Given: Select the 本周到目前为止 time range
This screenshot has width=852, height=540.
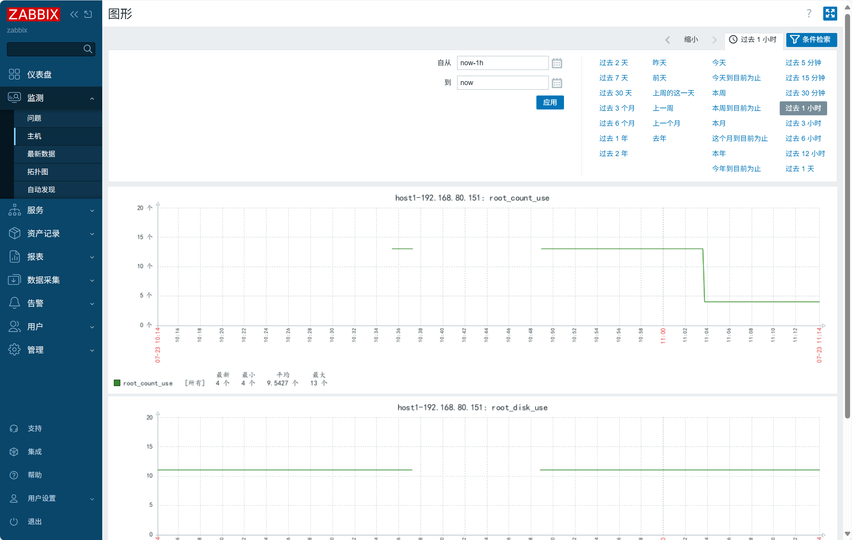Looking at the screenshot, I should click(x=737, y=108).
